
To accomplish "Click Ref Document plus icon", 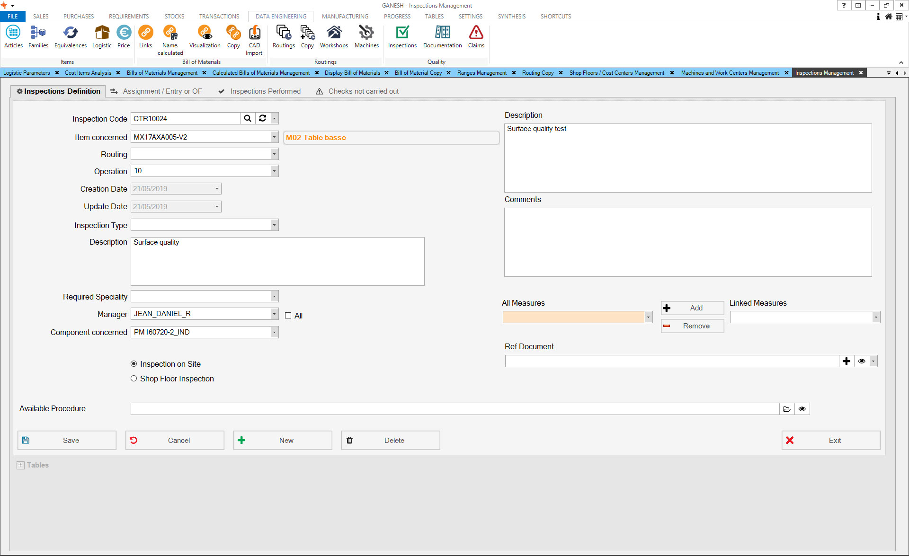I will pyautogui.click(x=847, y=361).
